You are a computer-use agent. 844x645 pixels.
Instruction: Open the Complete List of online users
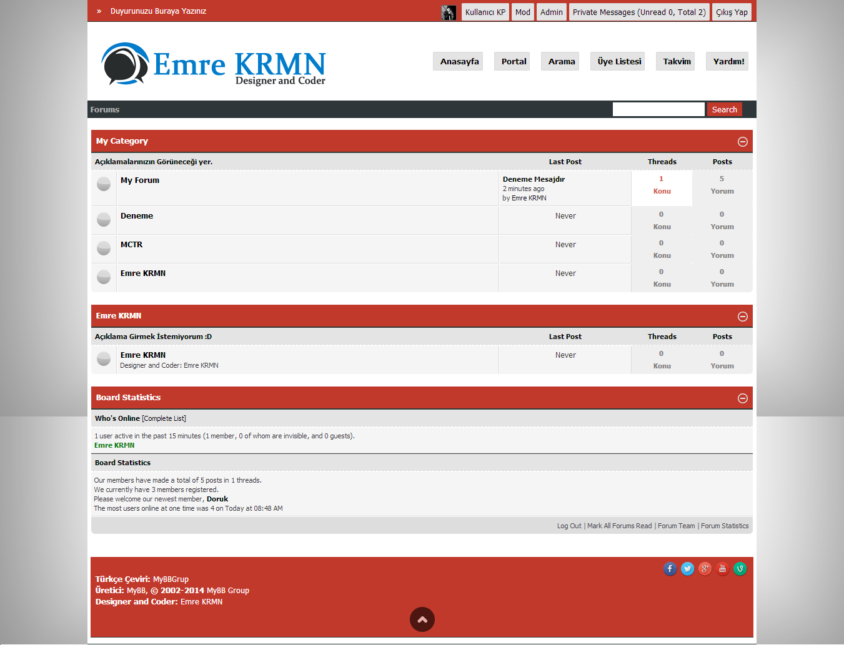coord(164,418)
